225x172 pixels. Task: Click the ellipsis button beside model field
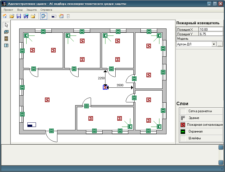click(x=220, y=44)
